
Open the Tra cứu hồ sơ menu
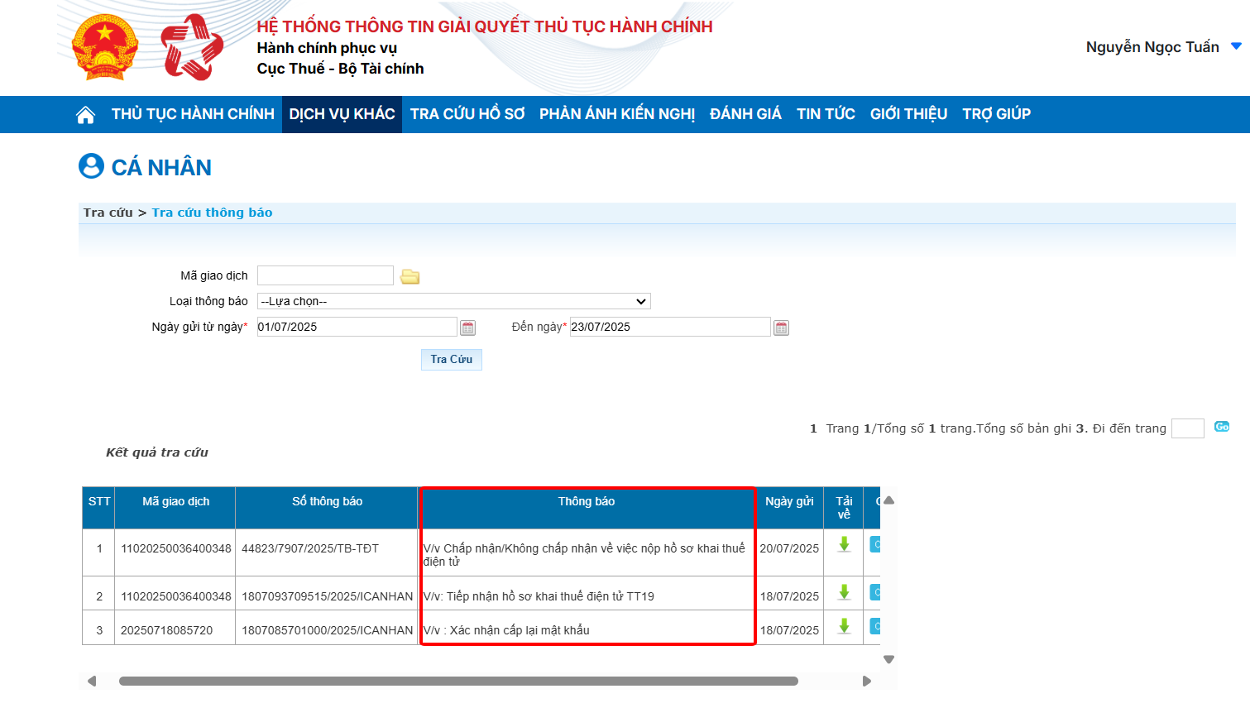pos(467,114)
